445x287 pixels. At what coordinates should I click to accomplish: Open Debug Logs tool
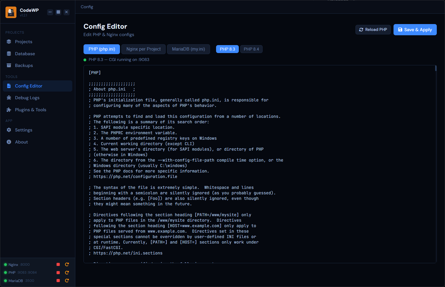[x=27, y=98]
